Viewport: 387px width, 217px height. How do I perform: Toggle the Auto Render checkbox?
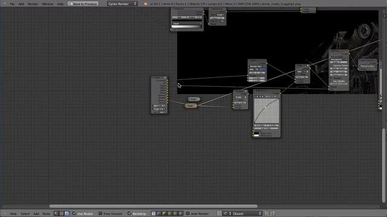coord(187,213)
